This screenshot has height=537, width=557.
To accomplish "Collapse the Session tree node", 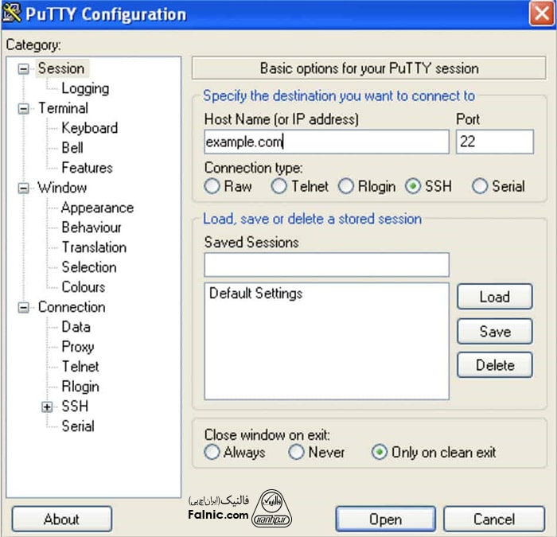I will click(24, 69).
